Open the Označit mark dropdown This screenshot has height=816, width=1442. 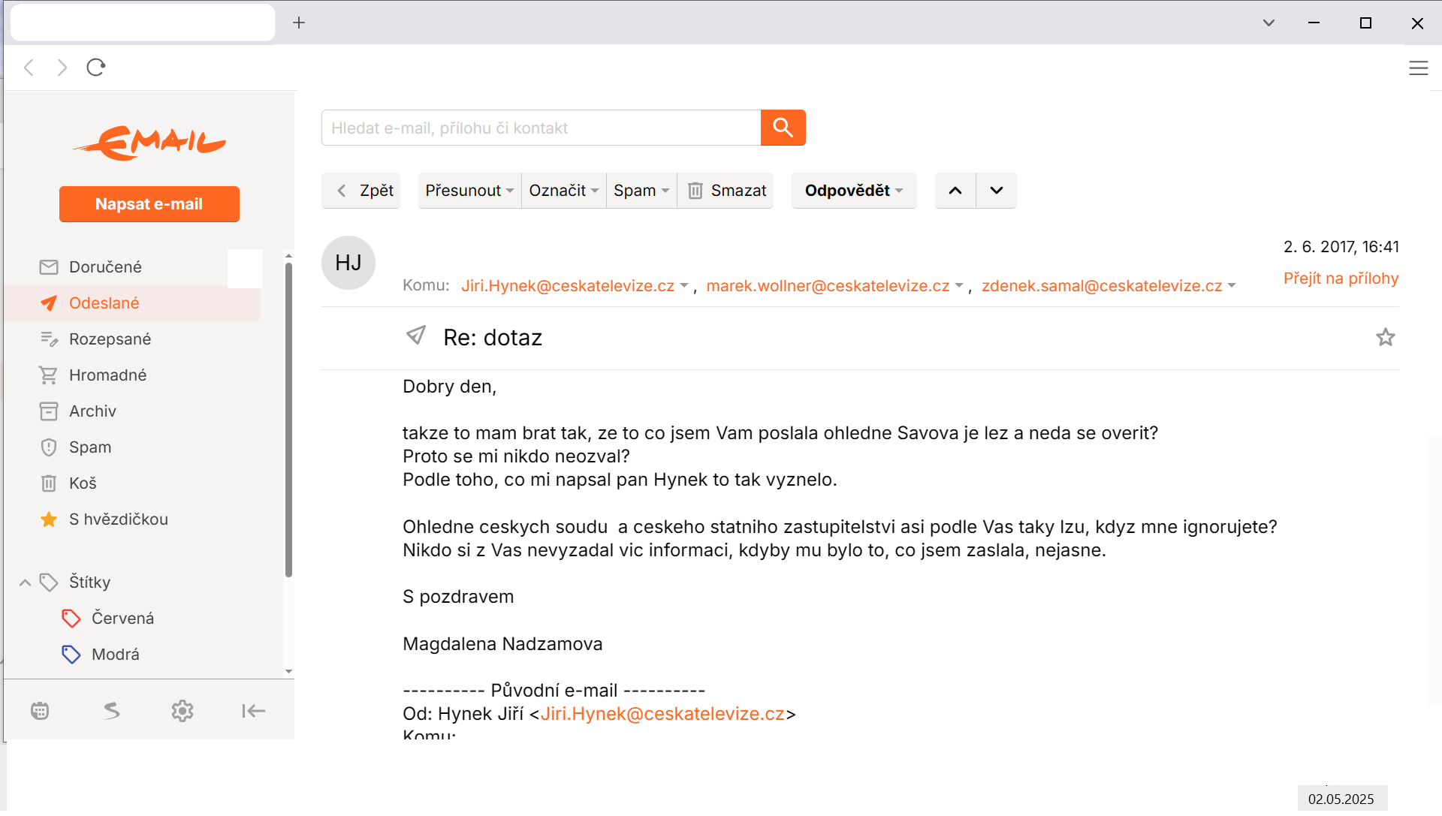point(563,191)
